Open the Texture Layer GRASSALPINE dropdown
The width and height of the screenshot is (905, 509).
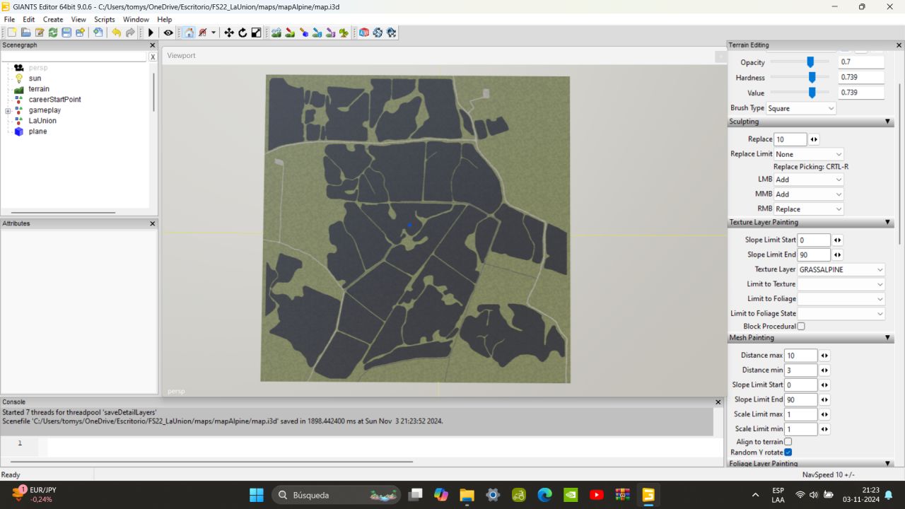tap(841, 269)
